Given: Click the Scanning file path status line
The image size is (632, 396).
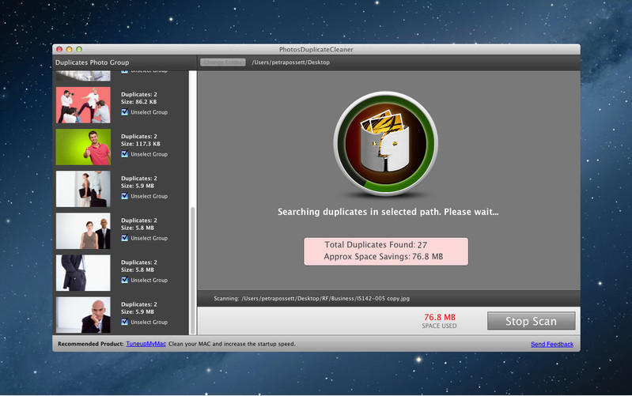Looking at the screenshot, I should click(x=312, y=299).
